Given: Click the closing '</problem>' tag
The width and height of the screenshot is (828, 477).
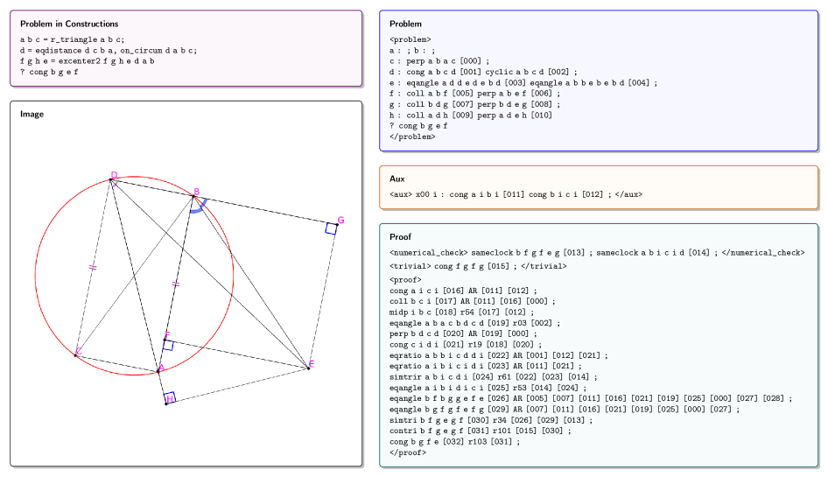Looking at the screenshot, I should 412,137.
